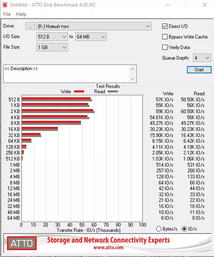Select the Bytes/s radio button
The image size is (214, 257).
point(159,229)
